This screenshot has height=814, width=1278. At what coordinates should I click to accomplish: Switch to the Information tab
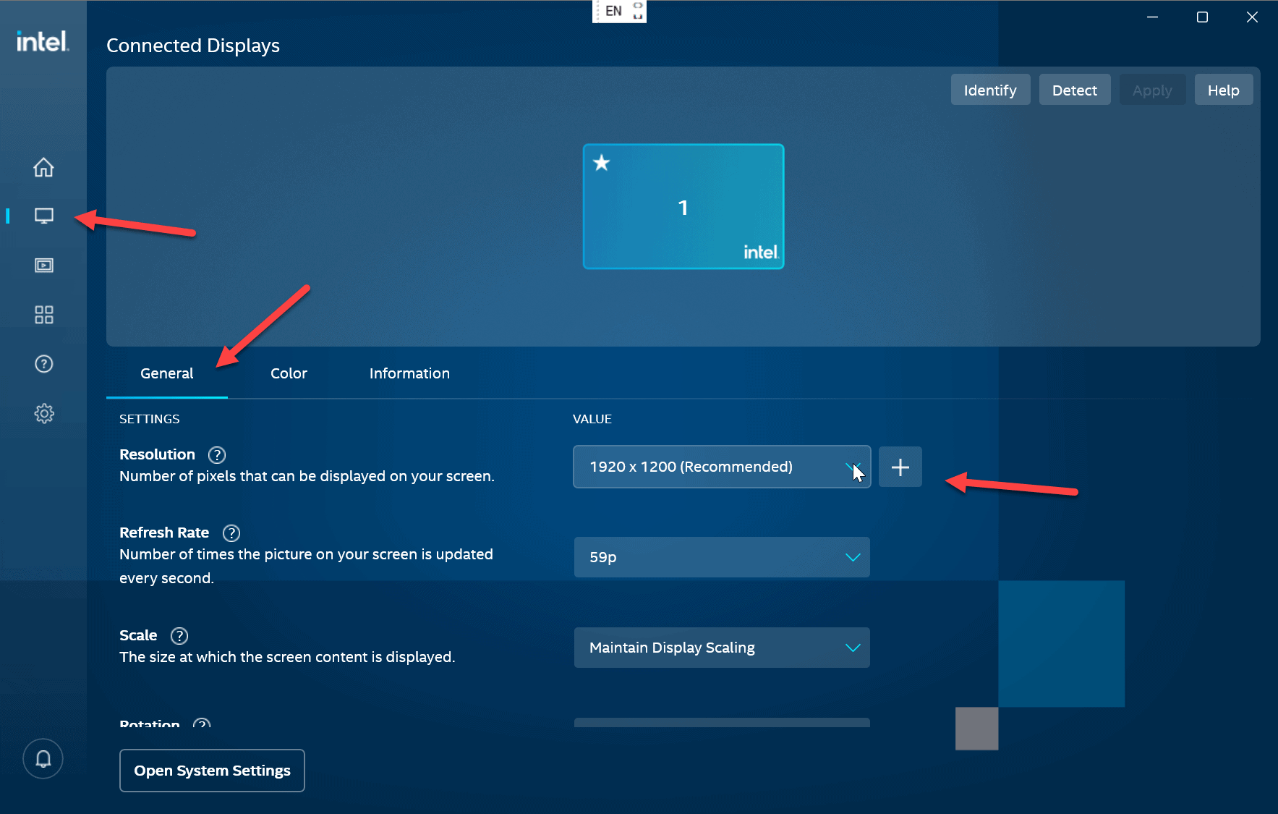pyautogui.click(x=409, y=373)
